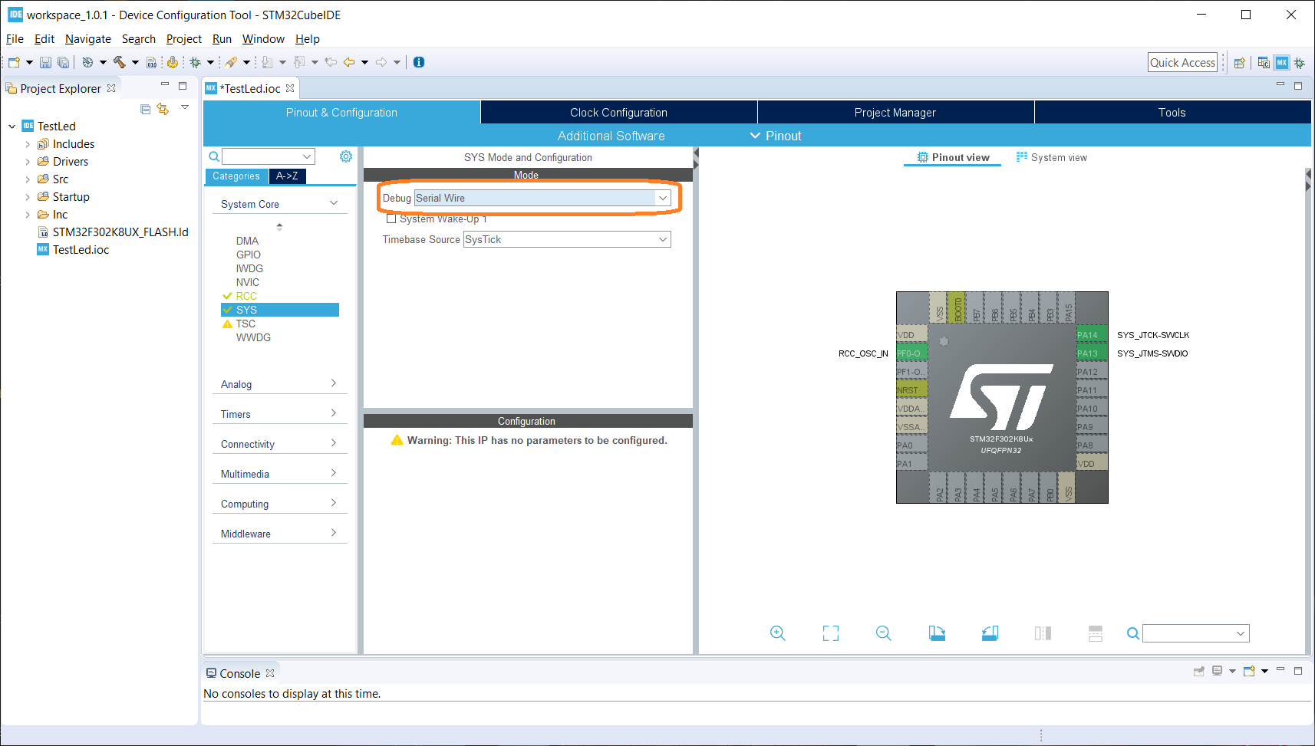Rotate the chip clockwise icon
1315x746 pixels.
pyautogui.click(x=937, y=633)
